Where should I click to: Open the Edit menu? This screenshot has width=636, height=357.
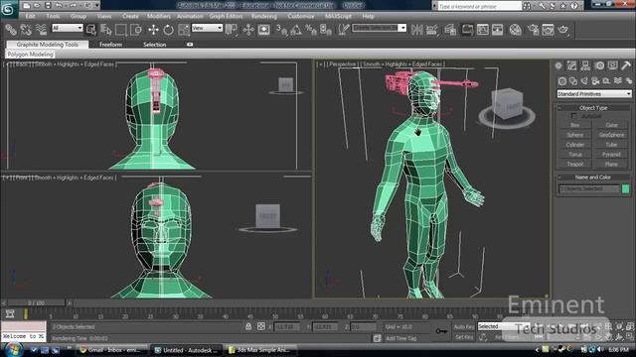(30, 16)
